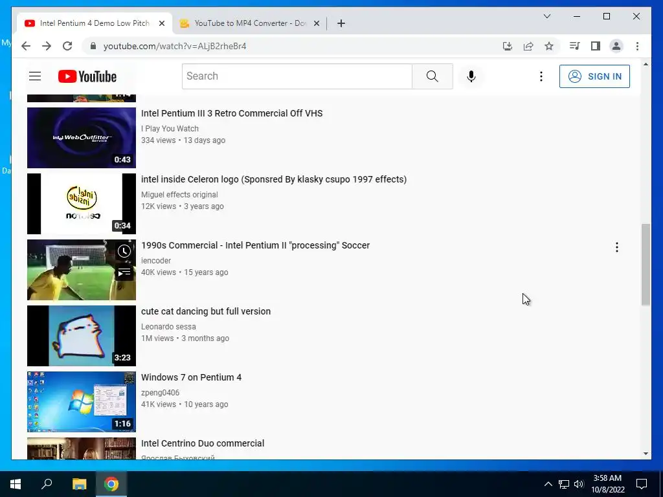Close the YouTube to MP4 Converter tab
This screenshot has height=497, width=663.
click(316, 23)
